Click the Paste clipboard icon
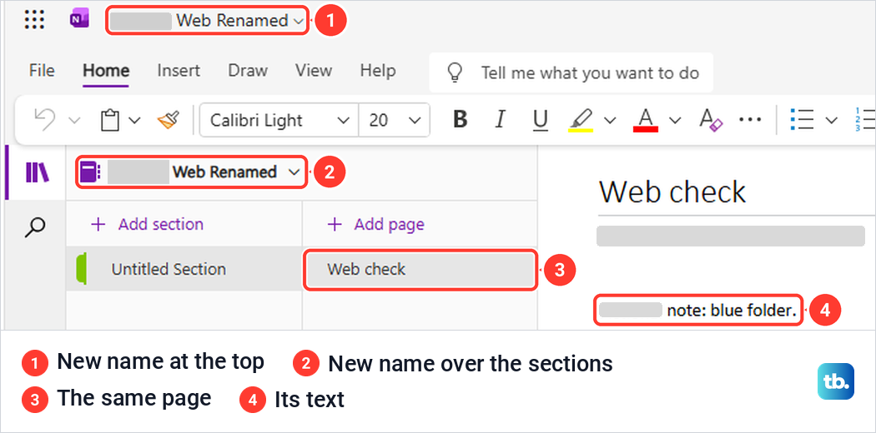 point(110,121)
